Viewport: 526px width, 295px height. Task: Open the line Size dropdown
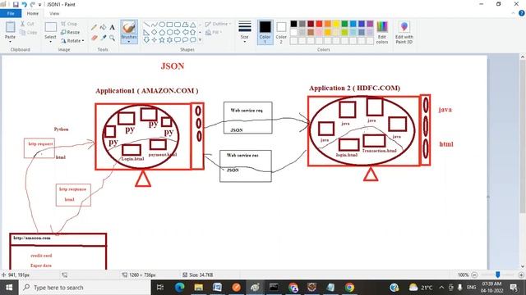245,32
